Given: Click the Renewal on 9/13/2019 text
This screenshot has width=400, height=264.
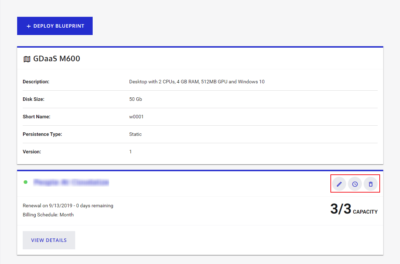Looking at the screenshot, I should point(68,206).
